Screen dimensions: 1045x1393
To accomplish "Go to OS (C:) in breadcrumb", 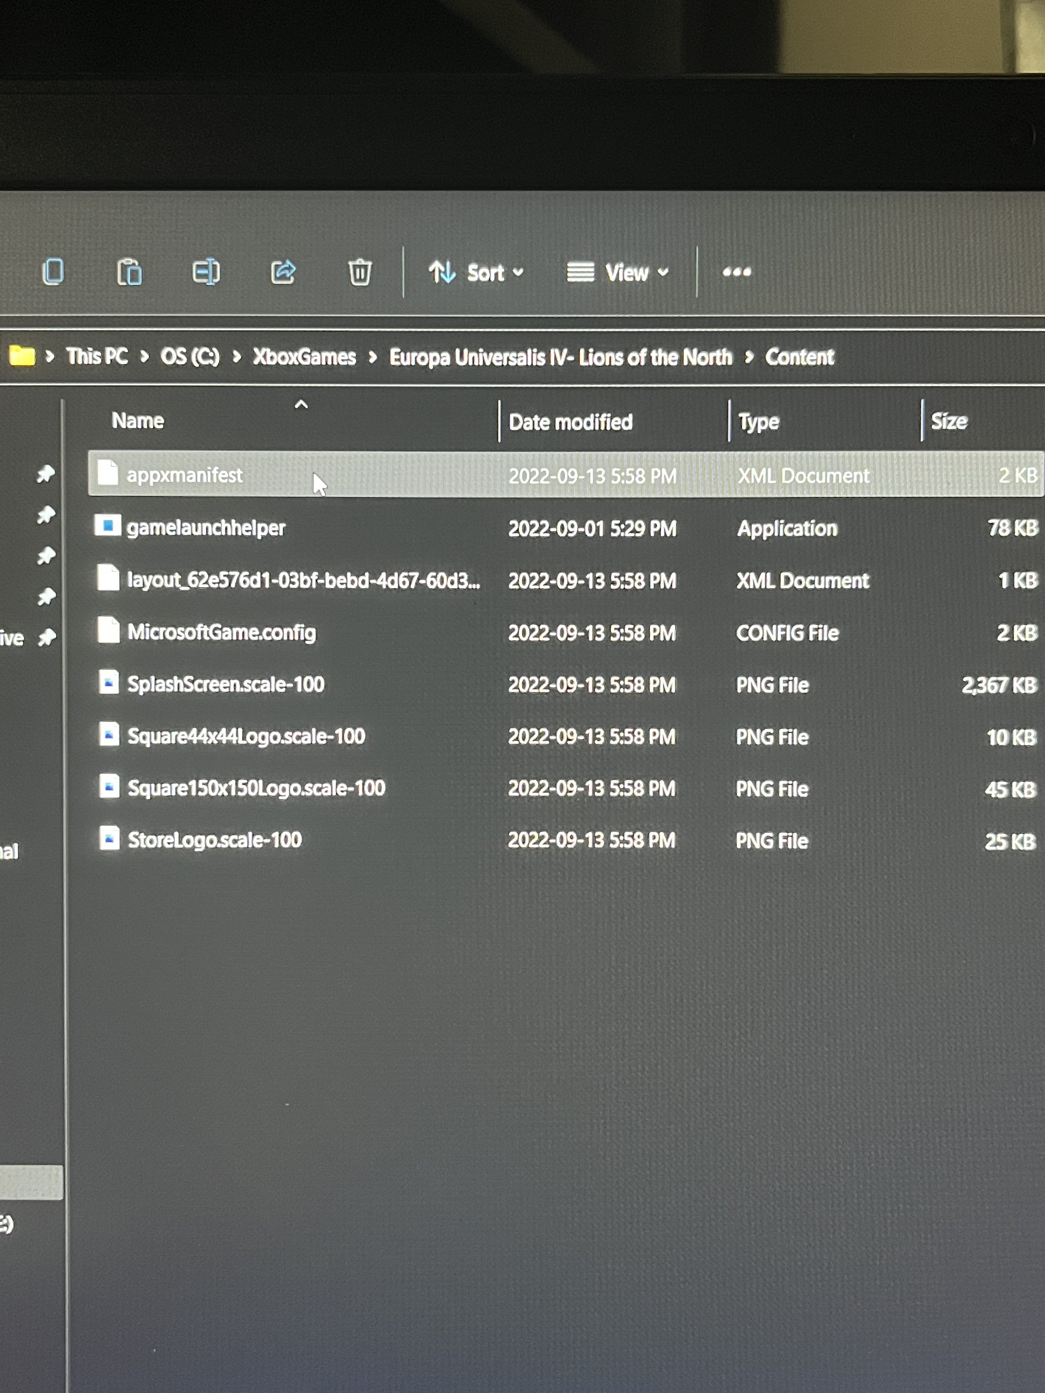I will pos(190,357).
